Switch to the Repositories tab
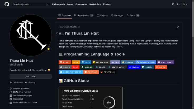The height and width of the screenshot is (109, 194). 84,15
